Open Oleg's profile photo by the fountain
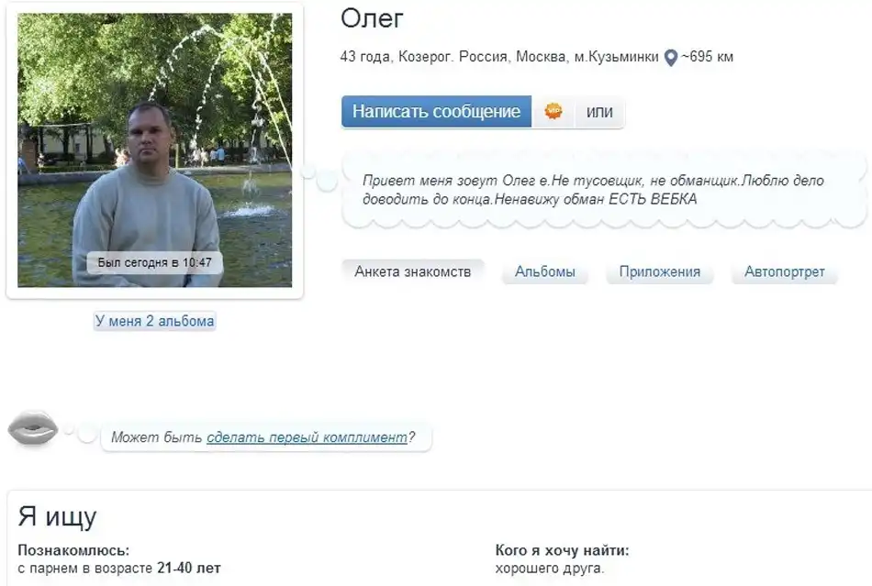The image size is (872, 586). coord(154,150)
